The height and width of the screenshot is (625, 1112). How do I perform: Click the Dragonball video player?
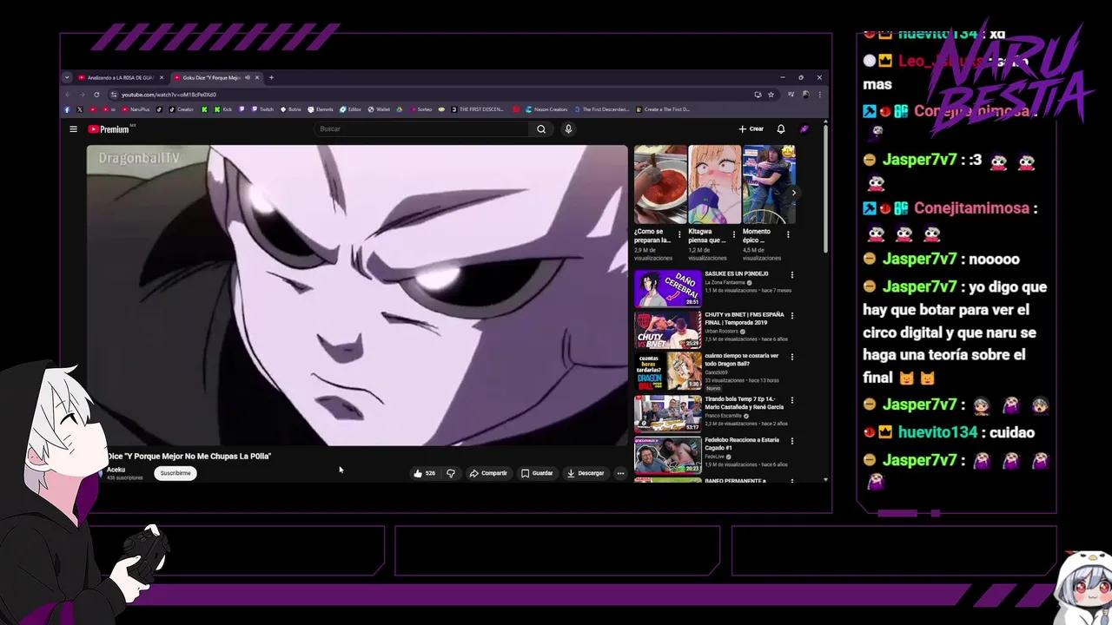point(356,295)
